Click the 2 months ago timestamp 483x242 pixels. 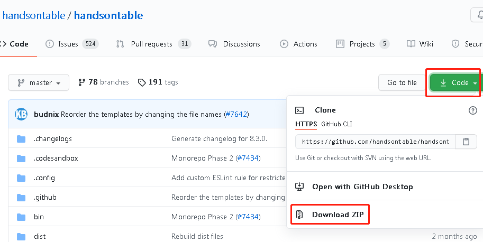(x=454, y=236)
